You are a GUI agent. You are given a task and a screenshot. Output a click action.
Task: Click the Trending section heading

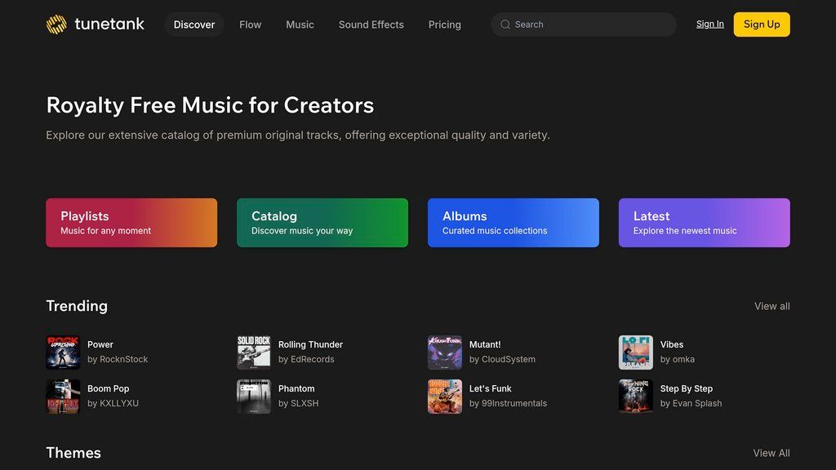(77, 306)
